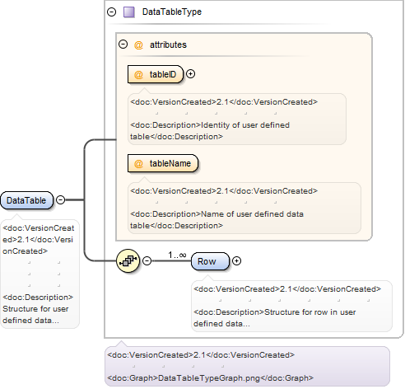The width and height of the screenshot is (405, 389).
Task: Collapse the DataTable element minus button
Action: point(60,199)
